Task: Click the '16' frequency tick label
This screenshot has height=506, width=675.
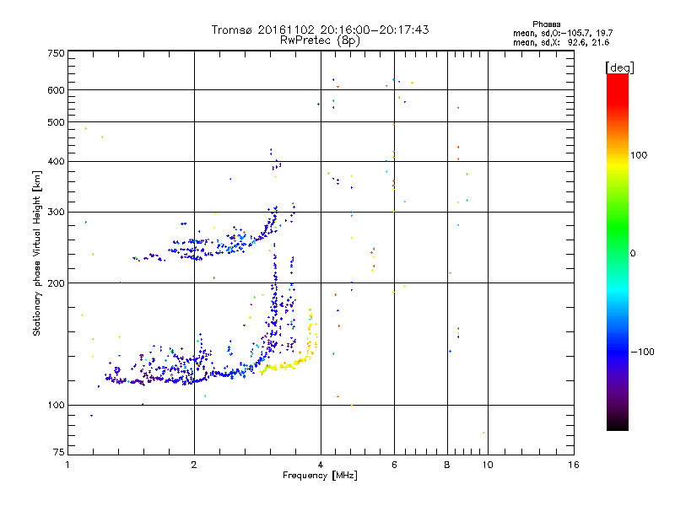Action: 574,465
